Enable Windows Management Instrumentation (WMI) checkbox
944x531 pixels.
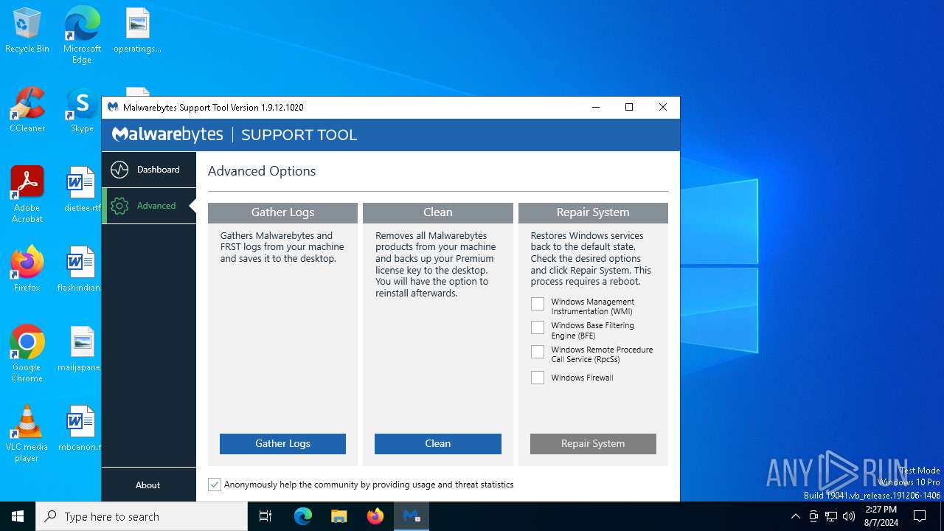[538, 304]
